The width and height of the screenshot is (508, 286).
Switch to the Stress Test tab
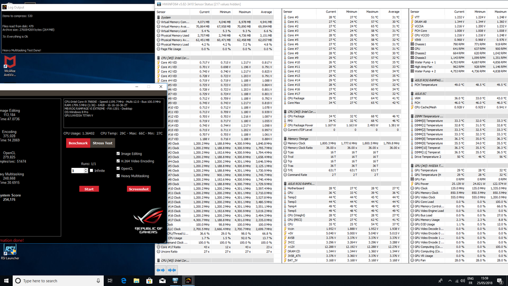coord(102,143)
